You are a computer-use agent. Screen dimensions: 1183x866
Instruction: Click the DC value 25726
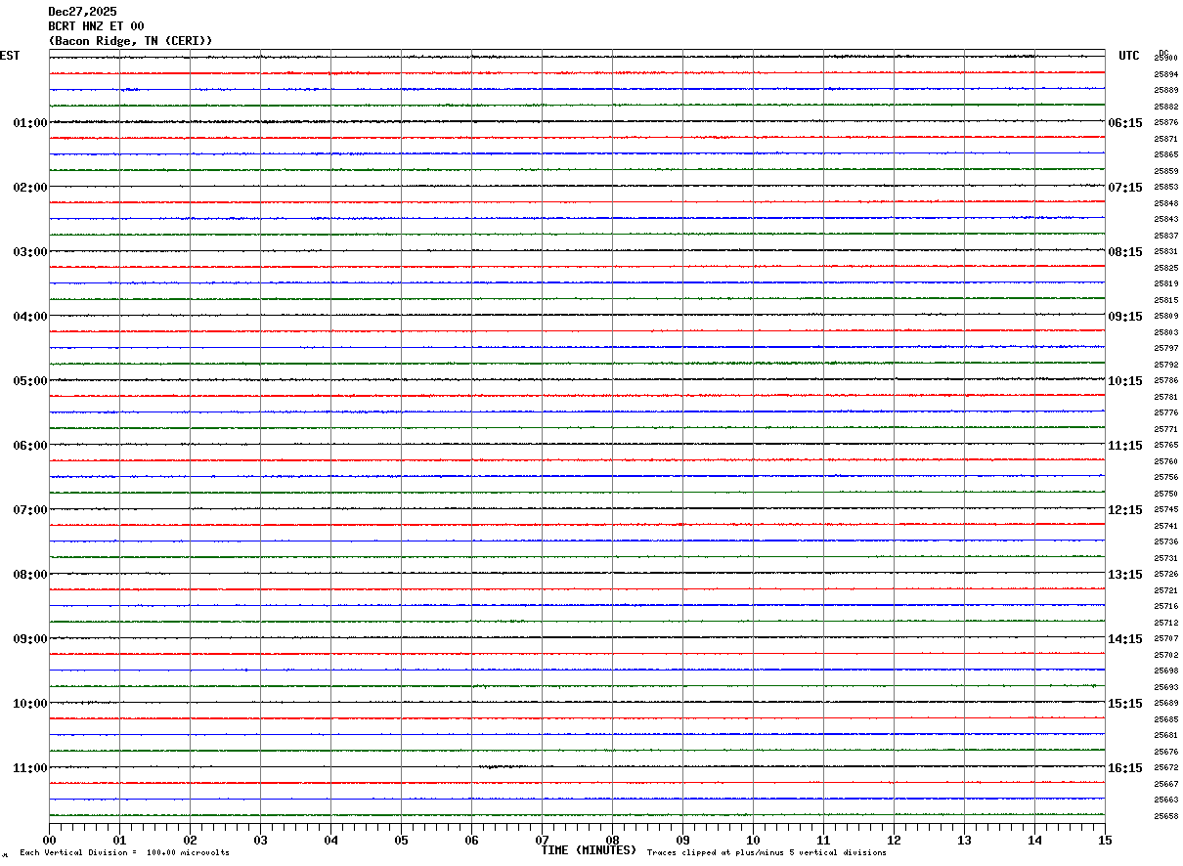pyautogui.click(x=1165, y=574)
